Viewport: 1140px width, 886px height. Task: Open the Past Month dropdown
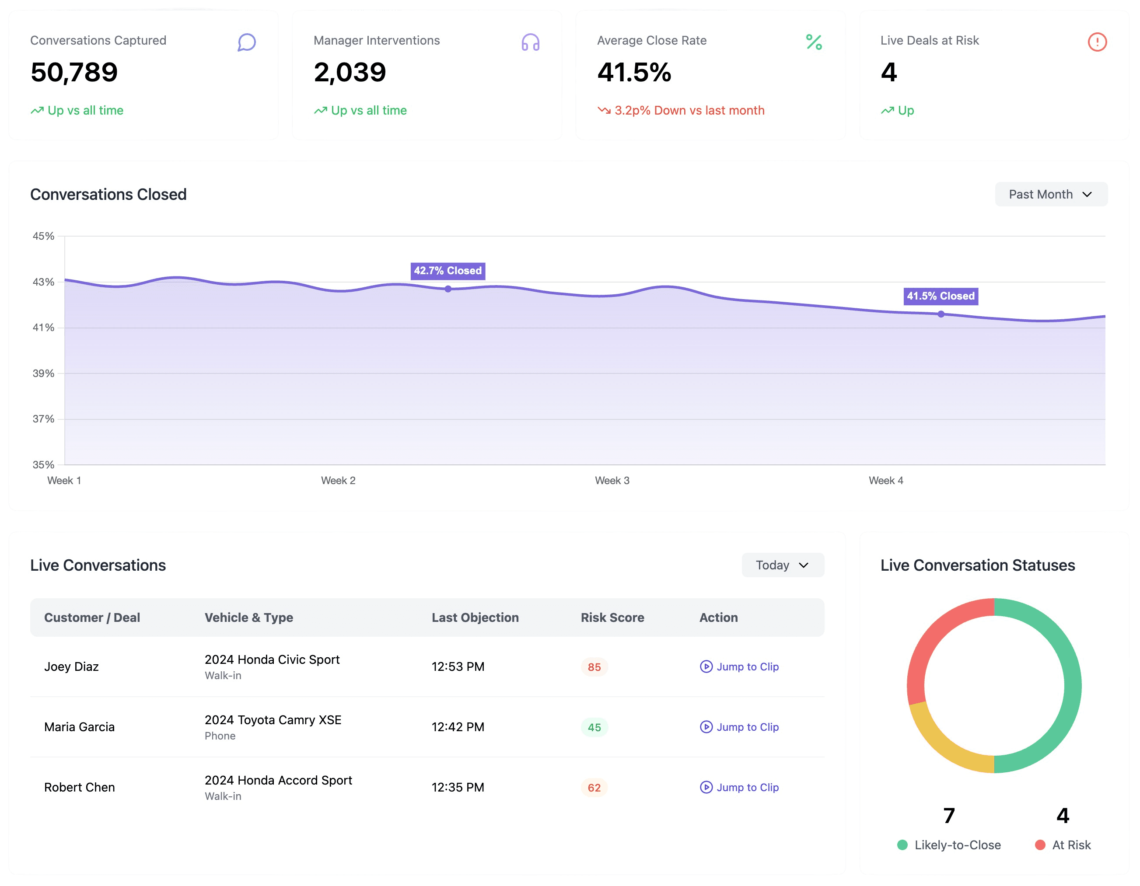(1051, 195)
